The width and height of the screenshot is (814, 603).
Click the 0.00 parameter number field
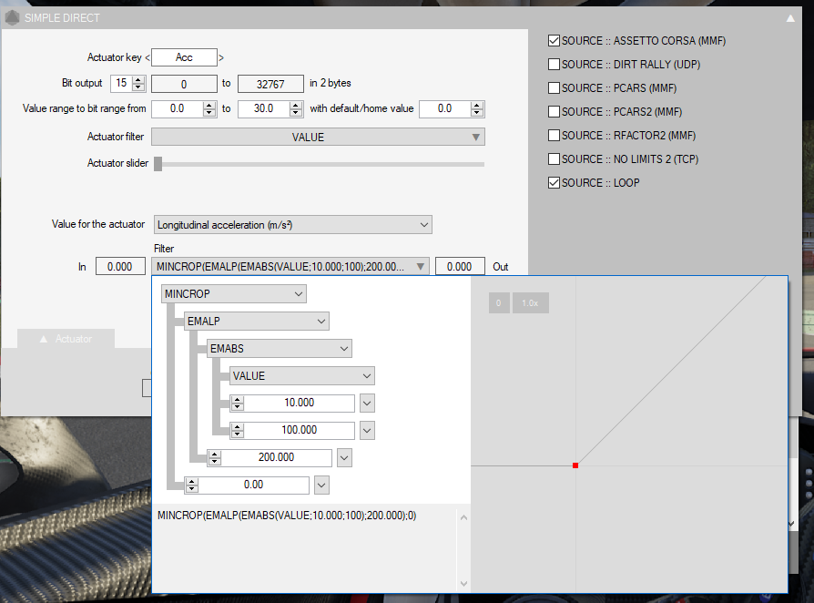[x=253, y=485]
